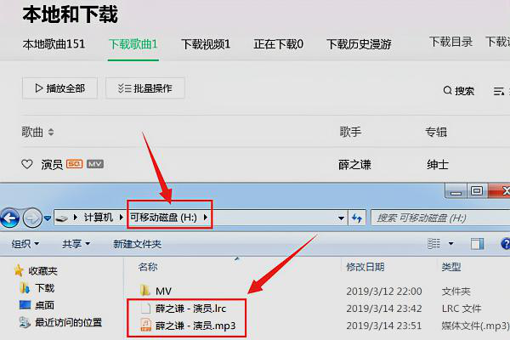This screenshot has height=340, width=510.
Task: Open the 组织 menu
Action: [25, 244]
